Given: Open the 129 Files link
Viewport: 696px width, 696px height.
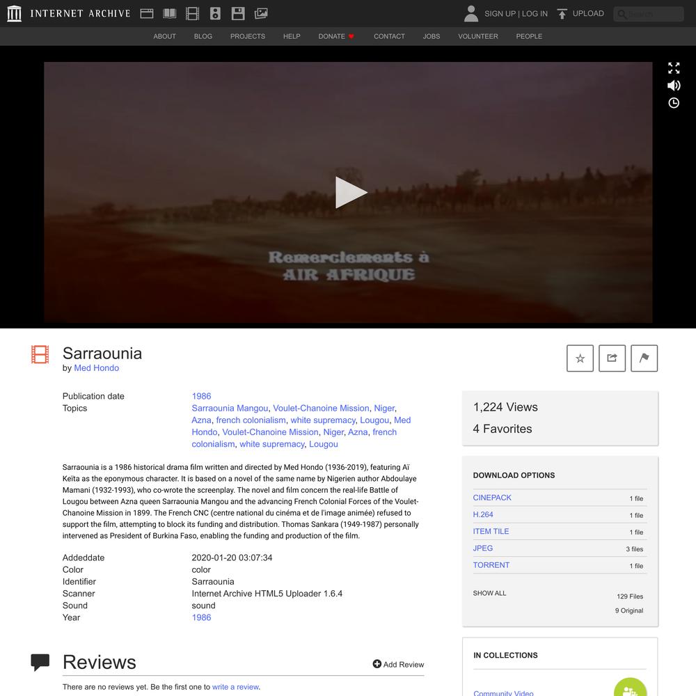Looking at the screenshot, I should point(630,596).
